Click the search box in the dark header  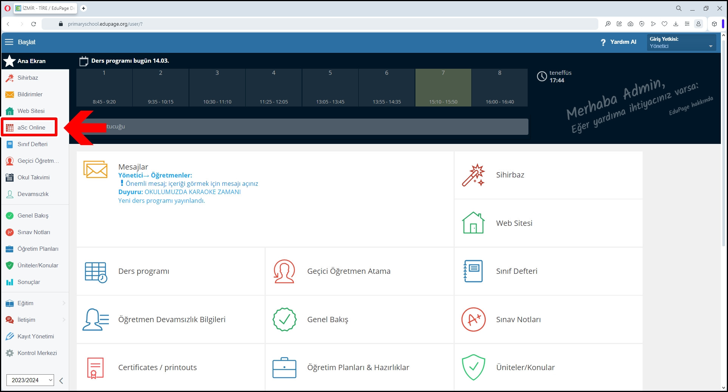coord(302,127)
